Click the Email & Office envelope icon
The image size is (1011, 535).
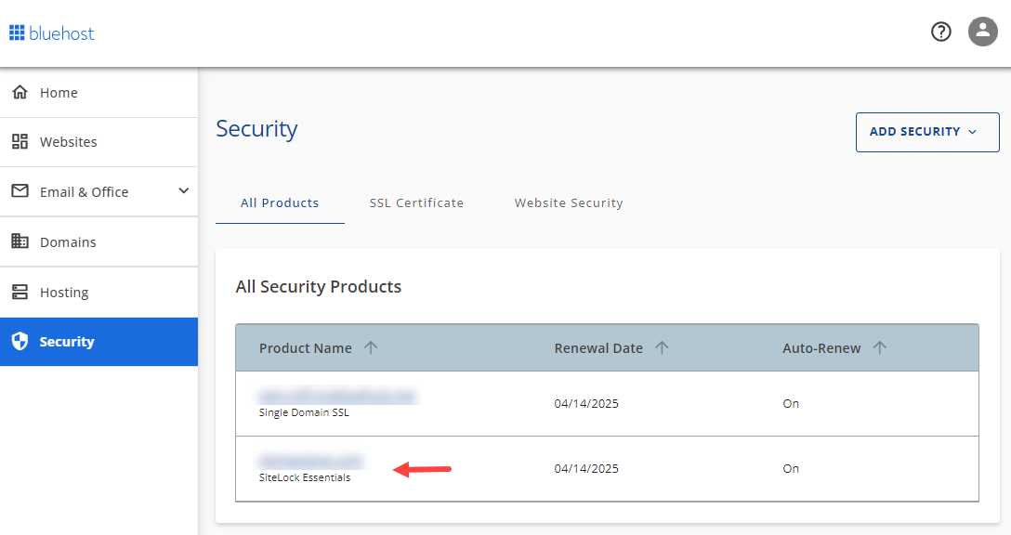20,190
